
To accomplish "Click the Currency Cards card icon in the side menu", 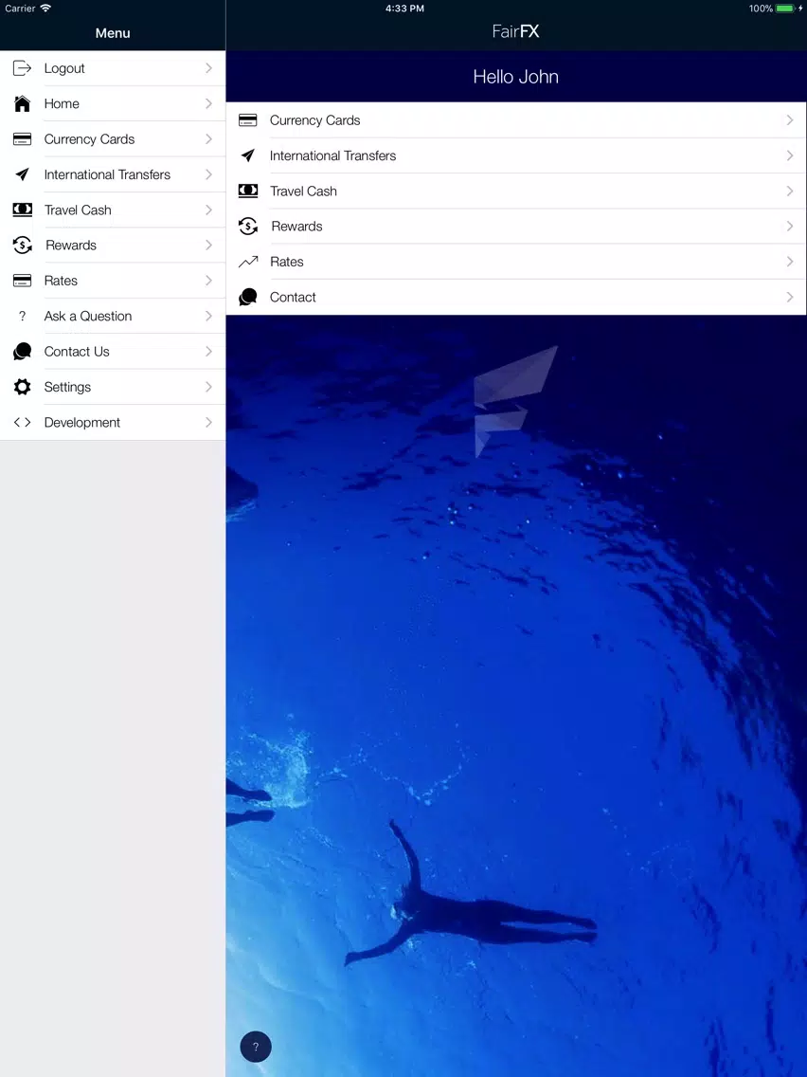I will point(22,139).
